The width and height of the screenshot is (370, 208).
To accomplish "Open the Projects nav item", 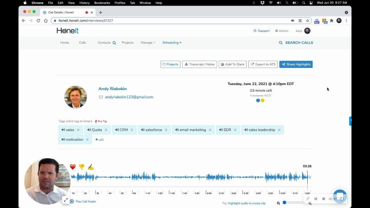I will click(127, 42).
